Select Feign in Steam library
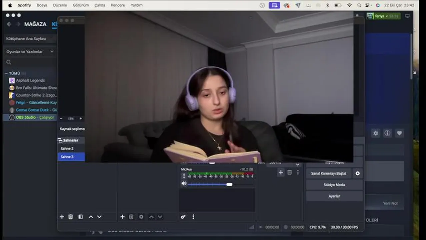 (33, 102)
